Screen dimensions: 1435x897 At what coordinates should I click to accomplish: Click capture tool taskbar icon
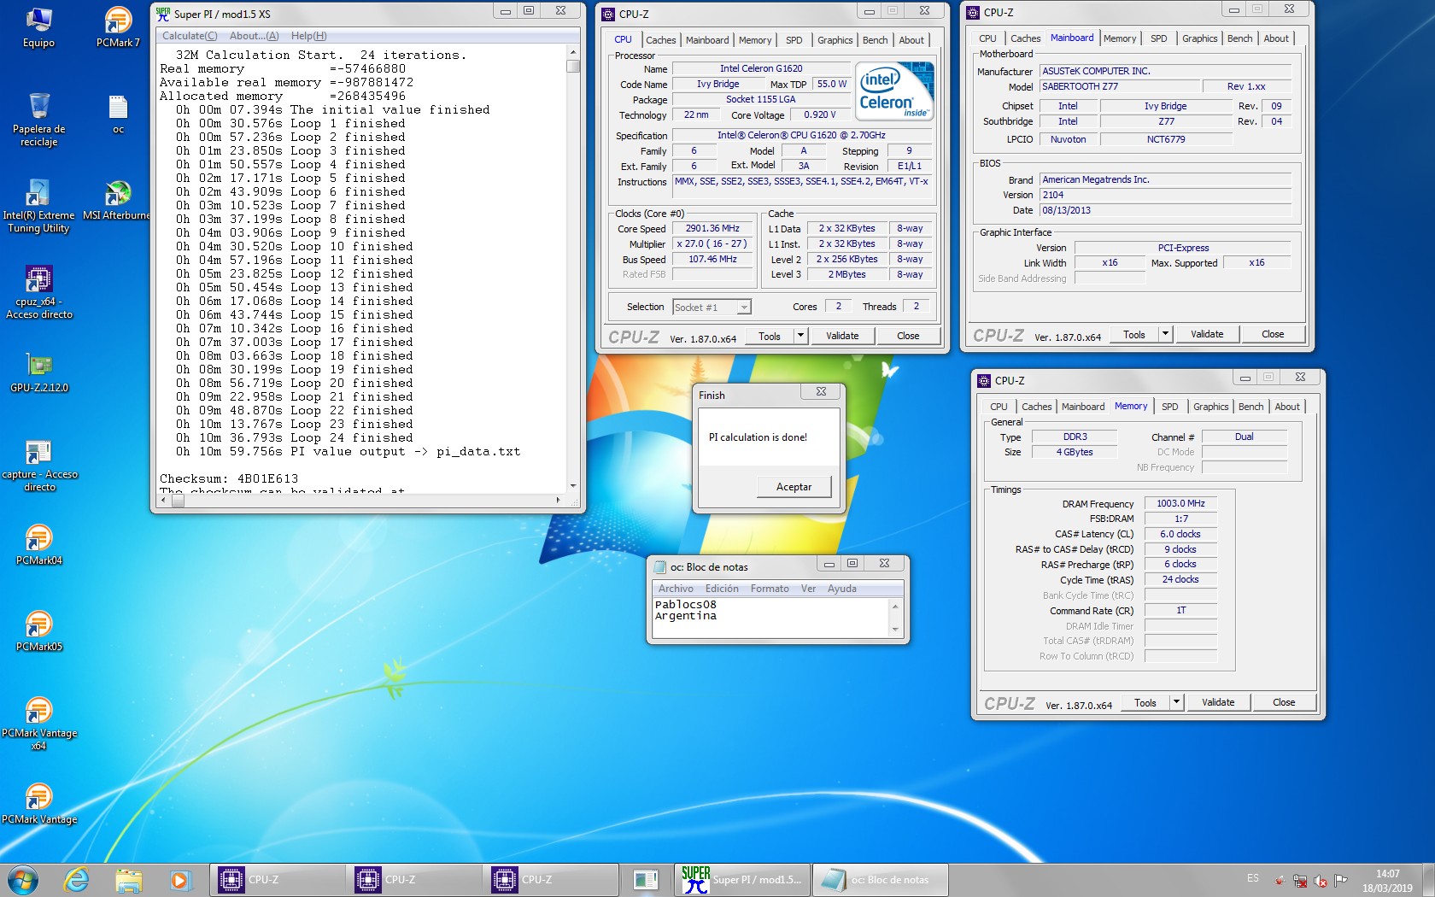tap(646, 880)
